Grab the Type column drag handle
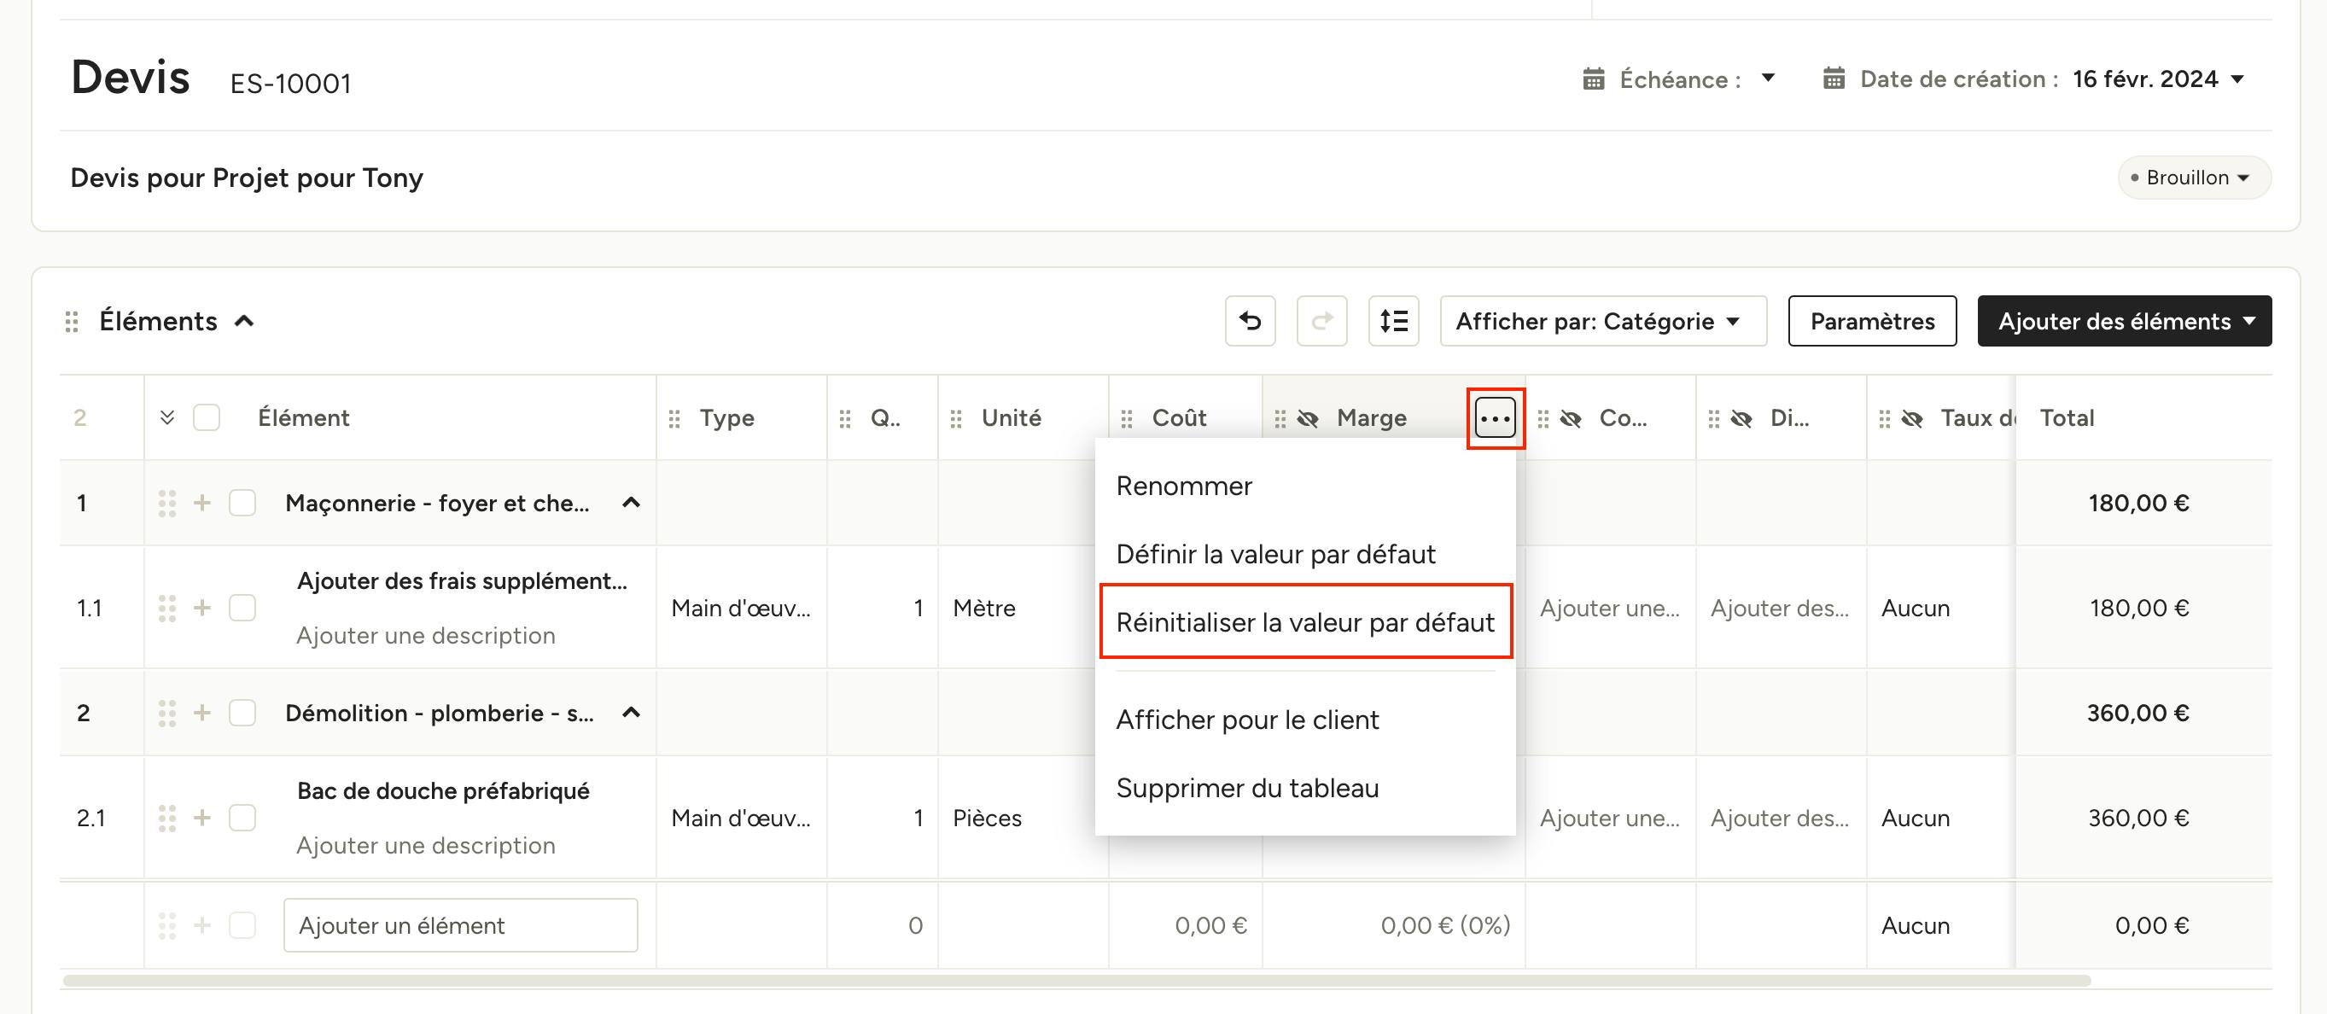Image resolution: width=2327 pixels, height=1014 pixels. tap(674, 418)
